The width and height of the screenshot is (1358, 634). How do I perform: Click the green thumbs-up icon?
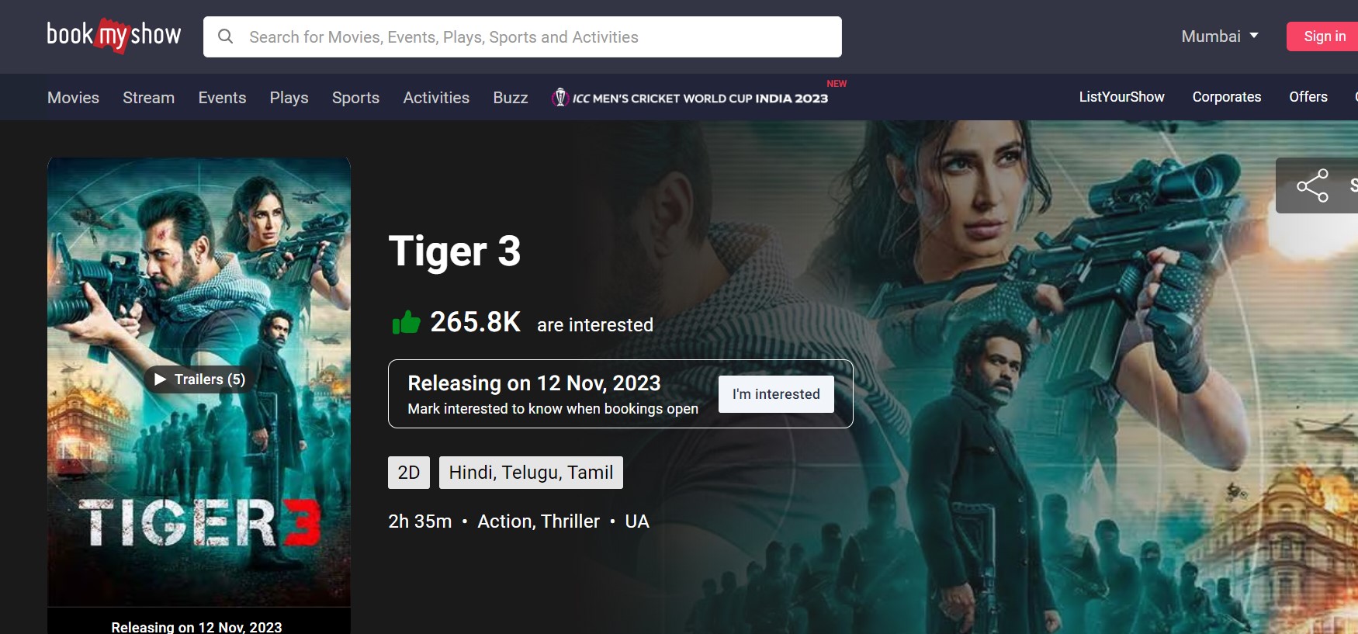406,322
